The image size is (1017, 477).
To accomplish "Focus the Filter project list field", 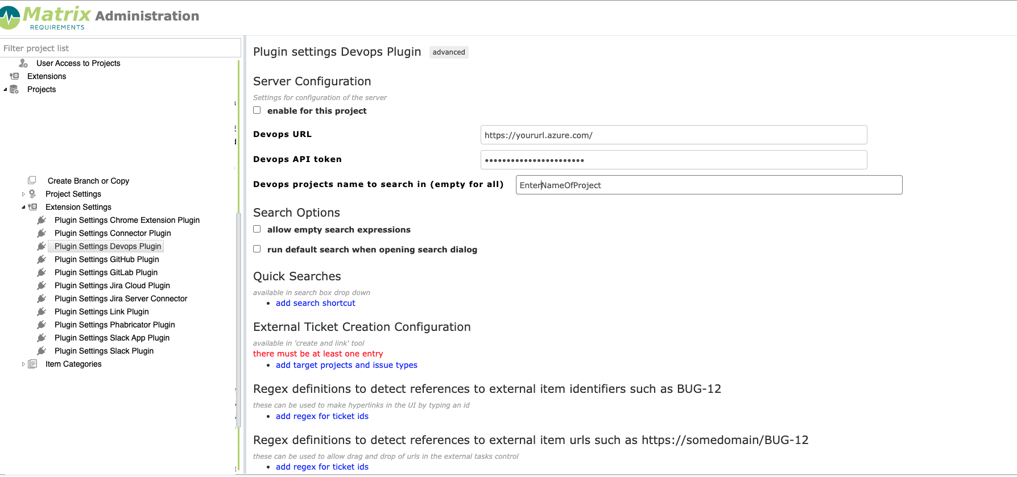I will click(120, 48).
